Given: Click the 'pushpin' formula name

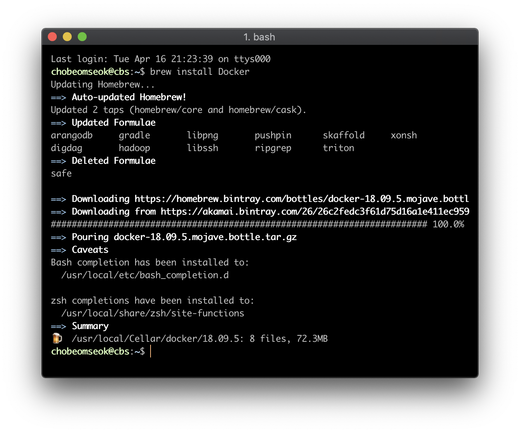Looking at the screenshot, I should pyautogui.click(x=273, y=135).
